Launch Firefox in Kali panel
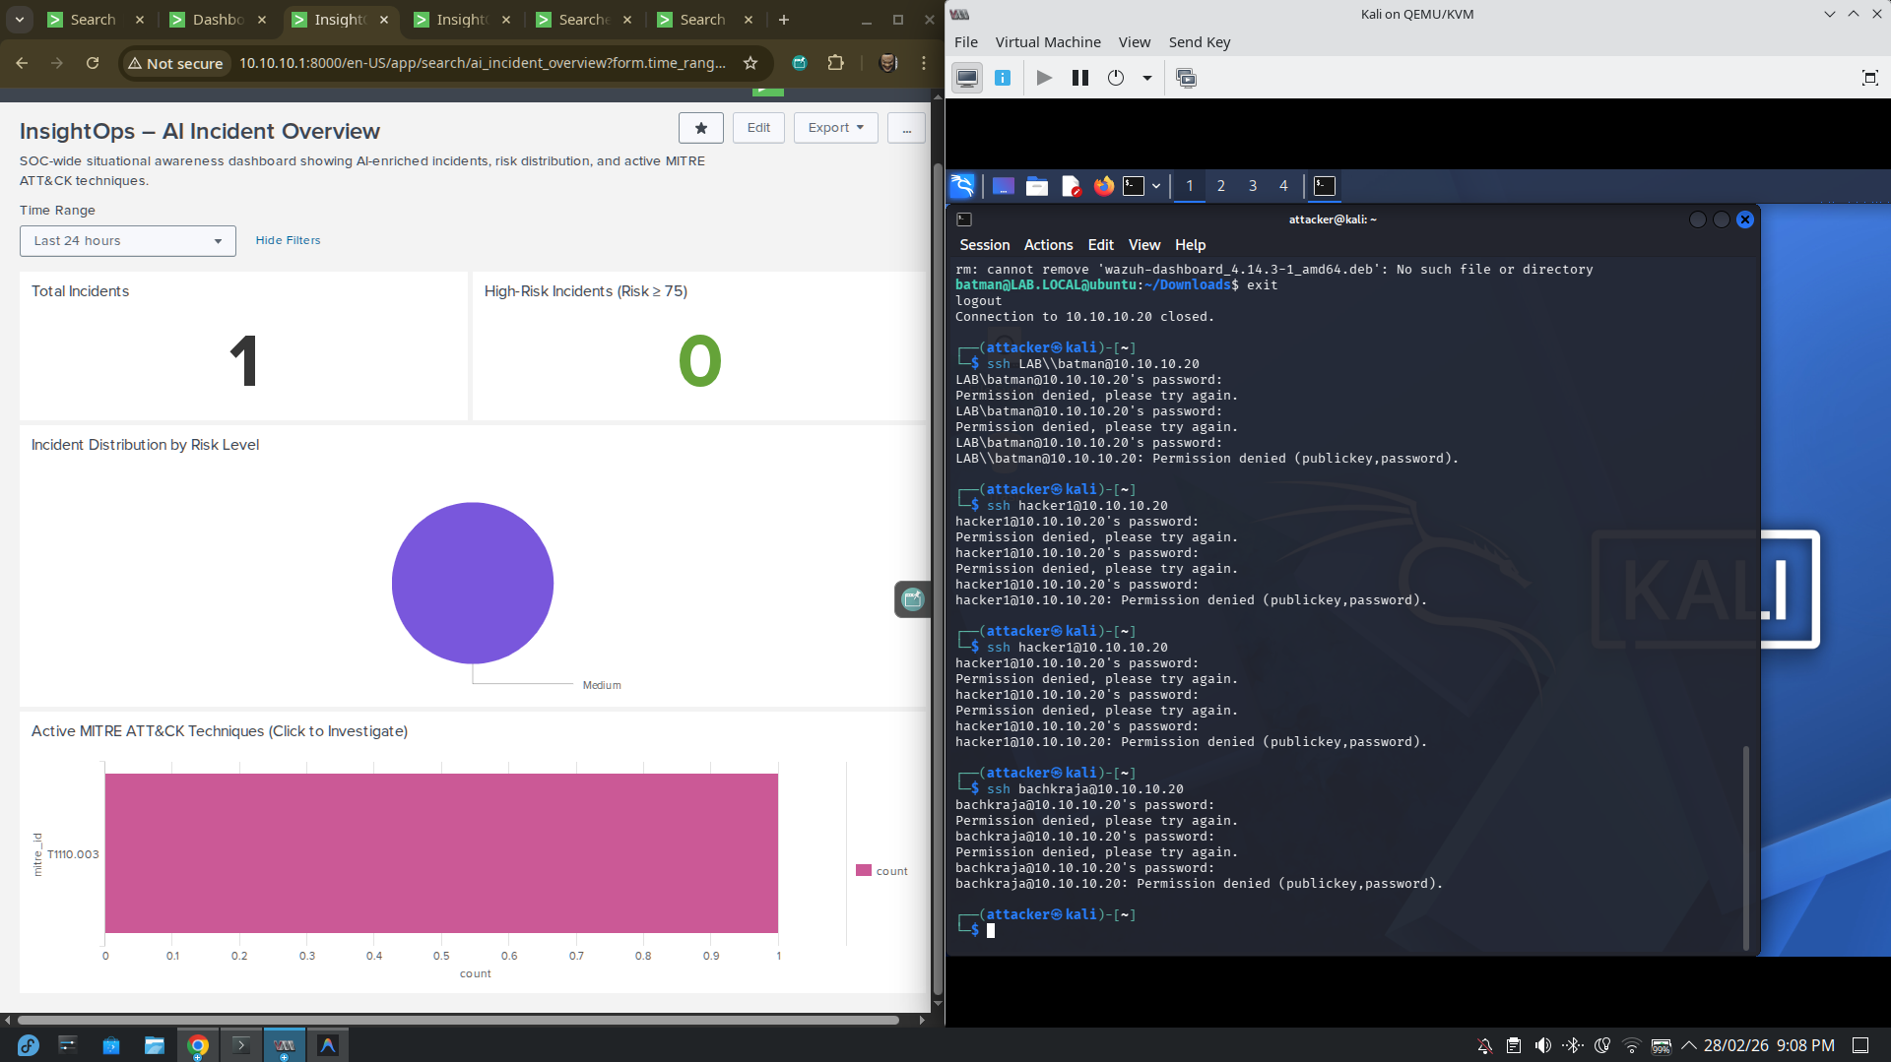Image resolution: width=1891 pixels, height=1062 pixels. click(1103, 185)
